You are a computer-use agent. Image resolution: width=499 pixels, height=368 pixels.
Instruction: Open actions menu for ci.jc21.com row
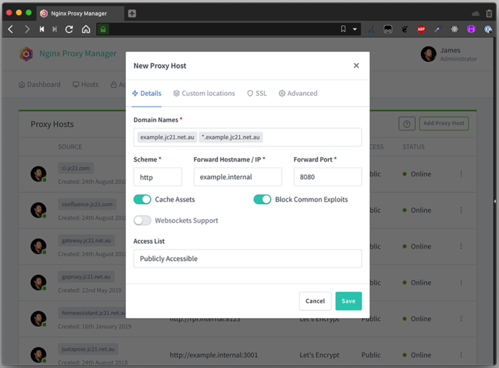coord(461,174)
